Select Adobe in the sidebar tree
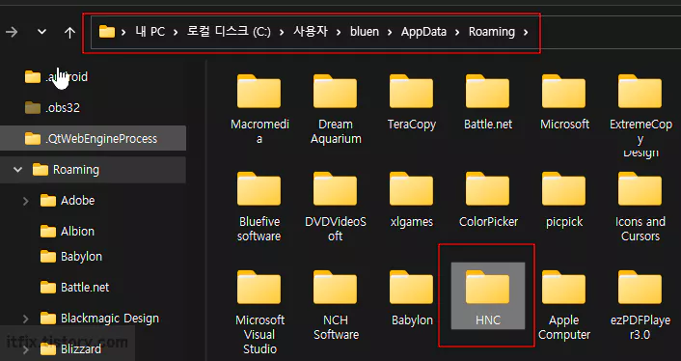The image size is (681, 361). click(68, 200)
